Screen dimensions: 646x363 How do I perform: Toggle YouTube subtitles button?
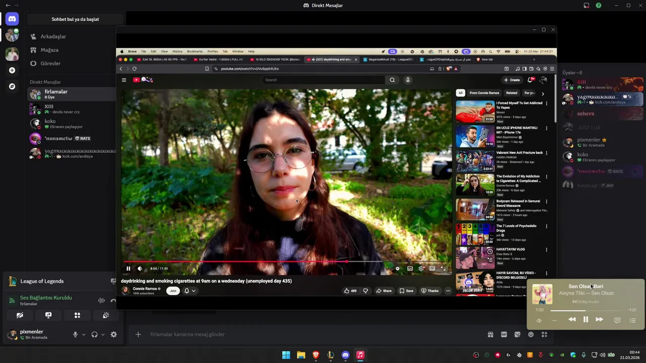click(410, 269)
